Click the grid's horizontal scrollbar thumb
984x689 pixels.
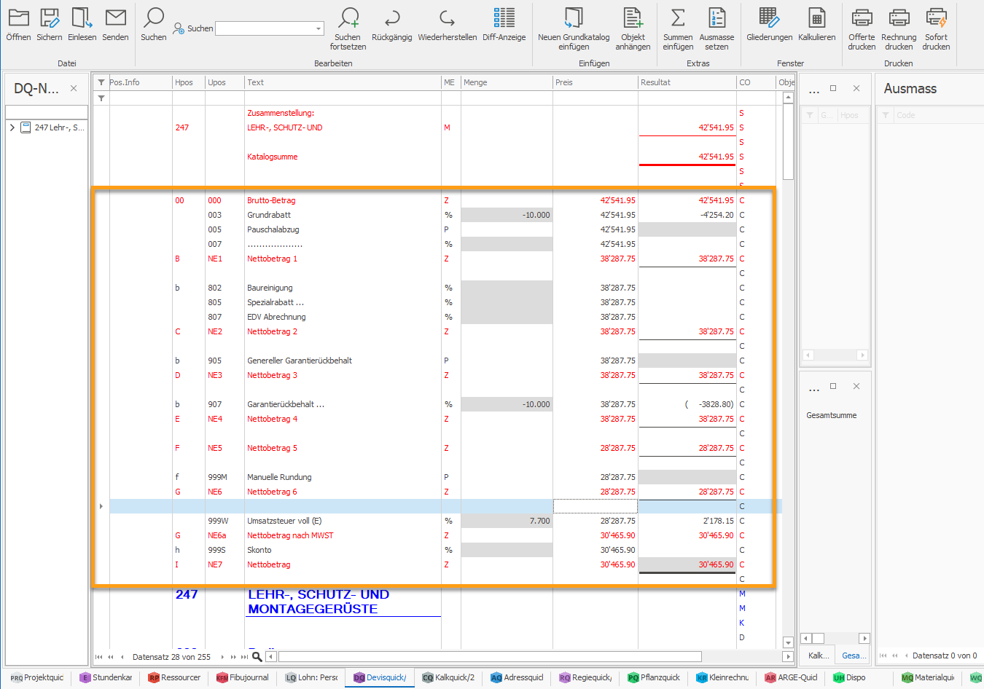click(490, 656)
